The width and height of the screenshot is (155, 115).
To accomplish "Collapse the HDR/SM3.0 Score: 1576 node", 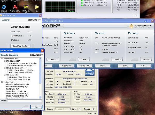I will (5, 68).
